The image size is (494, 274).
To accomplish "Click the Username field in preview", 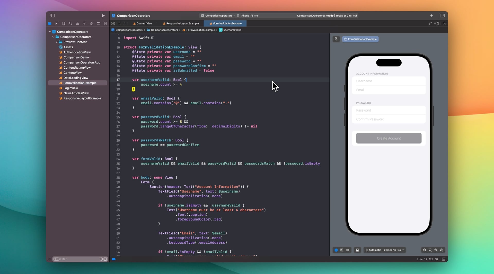I will click(x=389, y=81).
